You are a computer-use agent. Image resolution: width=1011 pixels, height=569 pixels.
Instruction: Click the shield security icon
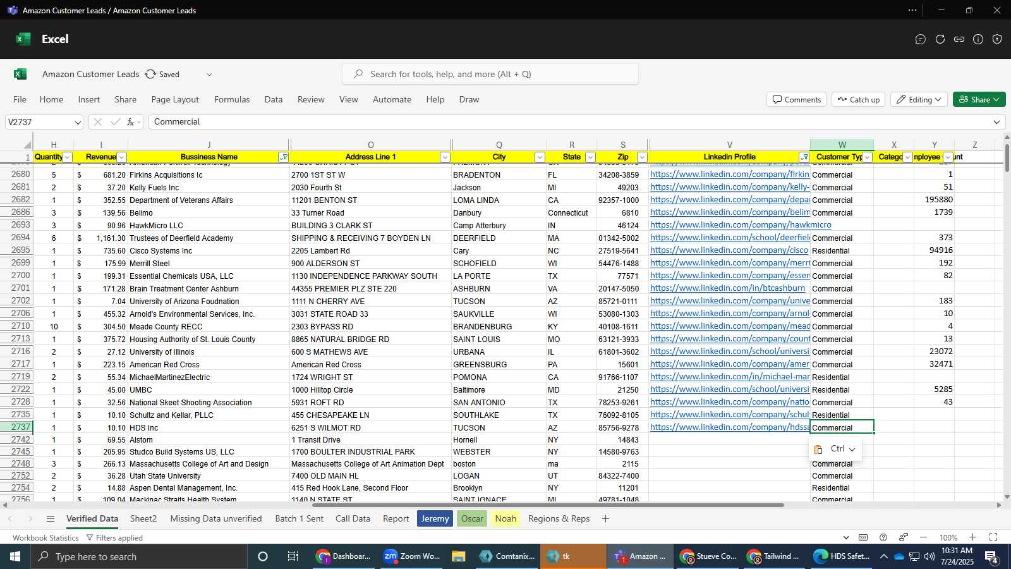coord(997,39)
